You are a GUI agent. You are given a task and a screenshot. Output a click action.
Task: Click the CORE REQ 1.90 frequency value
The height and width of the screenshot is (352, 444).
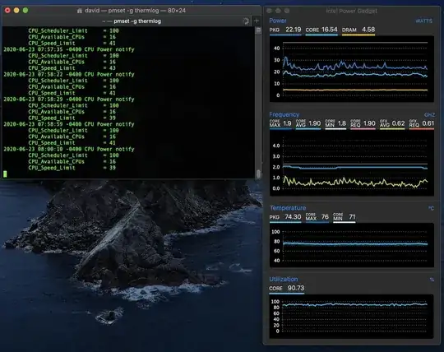[x=363, y=123]
